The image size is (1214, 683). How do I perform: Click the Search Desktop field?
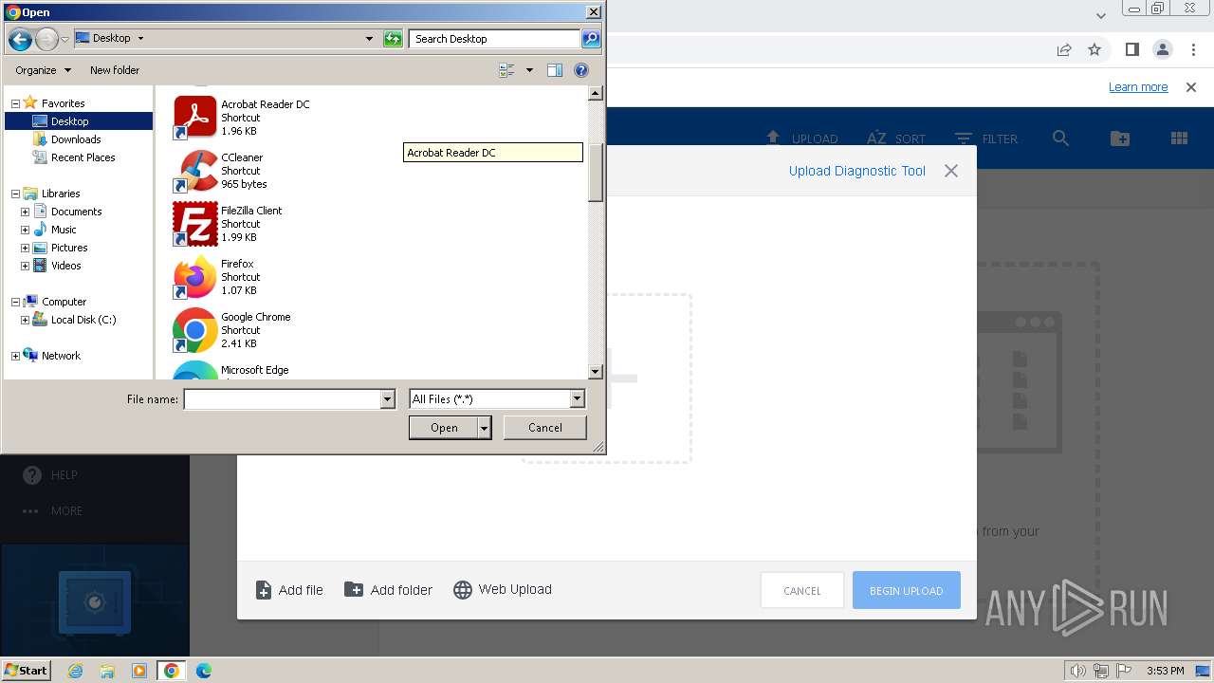coord(495,39)
